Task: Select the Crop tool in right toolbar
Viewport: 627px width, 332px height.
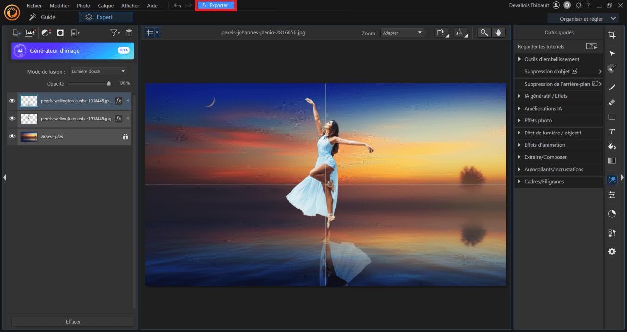Action: pyautogui.click(x=612, y=35)
